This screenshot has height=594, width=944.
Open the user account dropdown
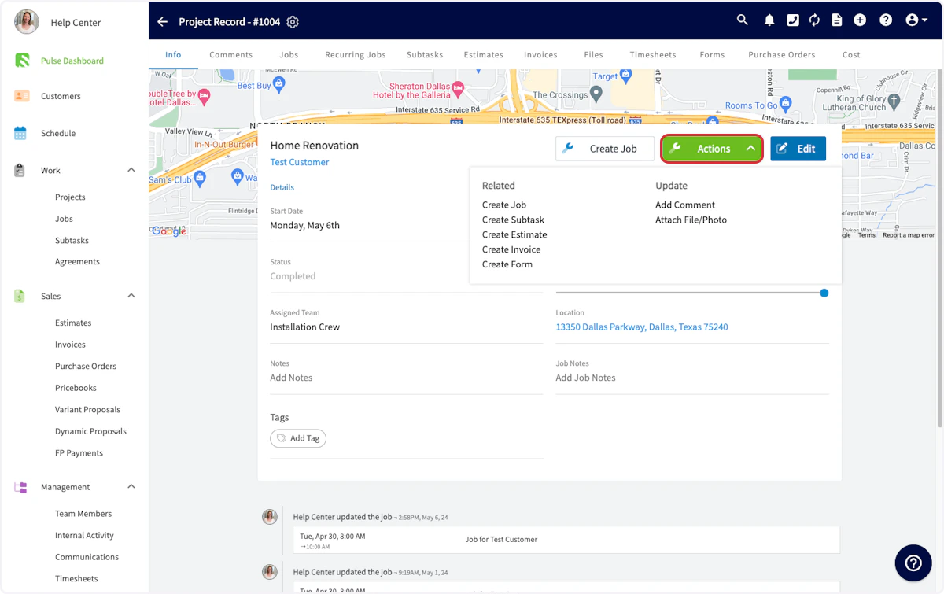click(916, 20)
